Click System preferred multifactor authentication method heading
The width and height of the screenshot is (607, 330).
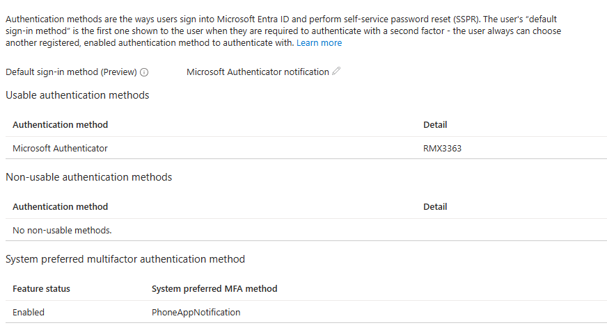tap(125, 259)
